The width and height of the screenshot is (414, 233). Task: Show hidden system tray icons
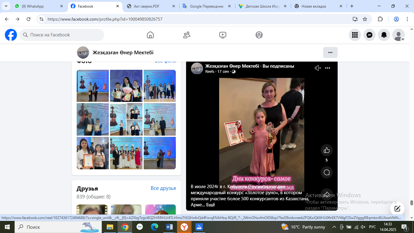pyautogui.click(x=334, y=227)
